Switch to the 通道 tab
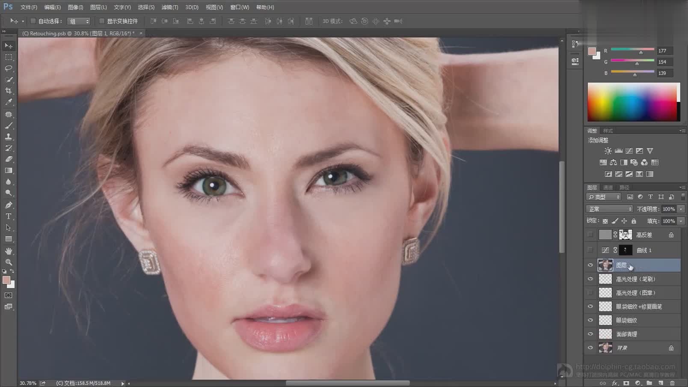This screenshot has width=688, height=387. (608, 188)
